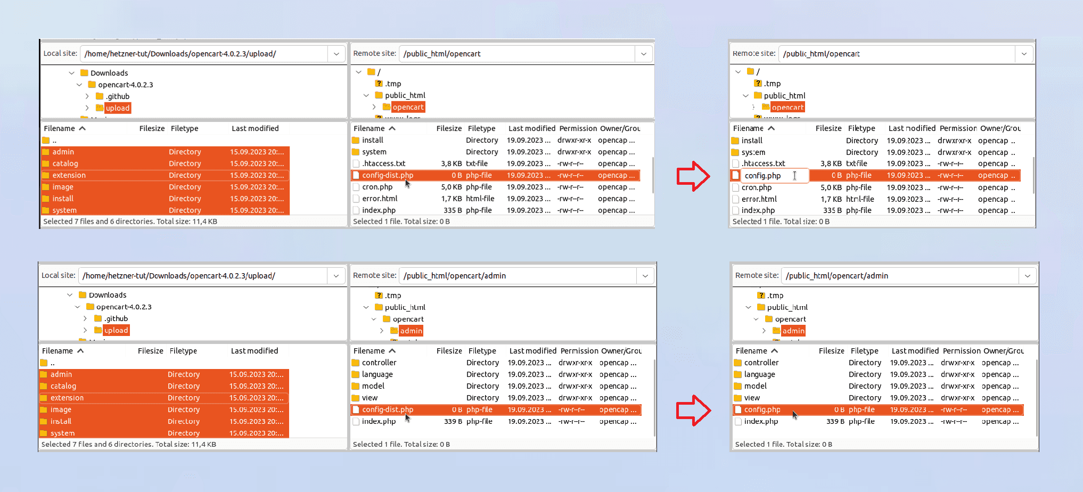Click parent directory '..' folder icon in upper-left local list

tap(46, 140)
